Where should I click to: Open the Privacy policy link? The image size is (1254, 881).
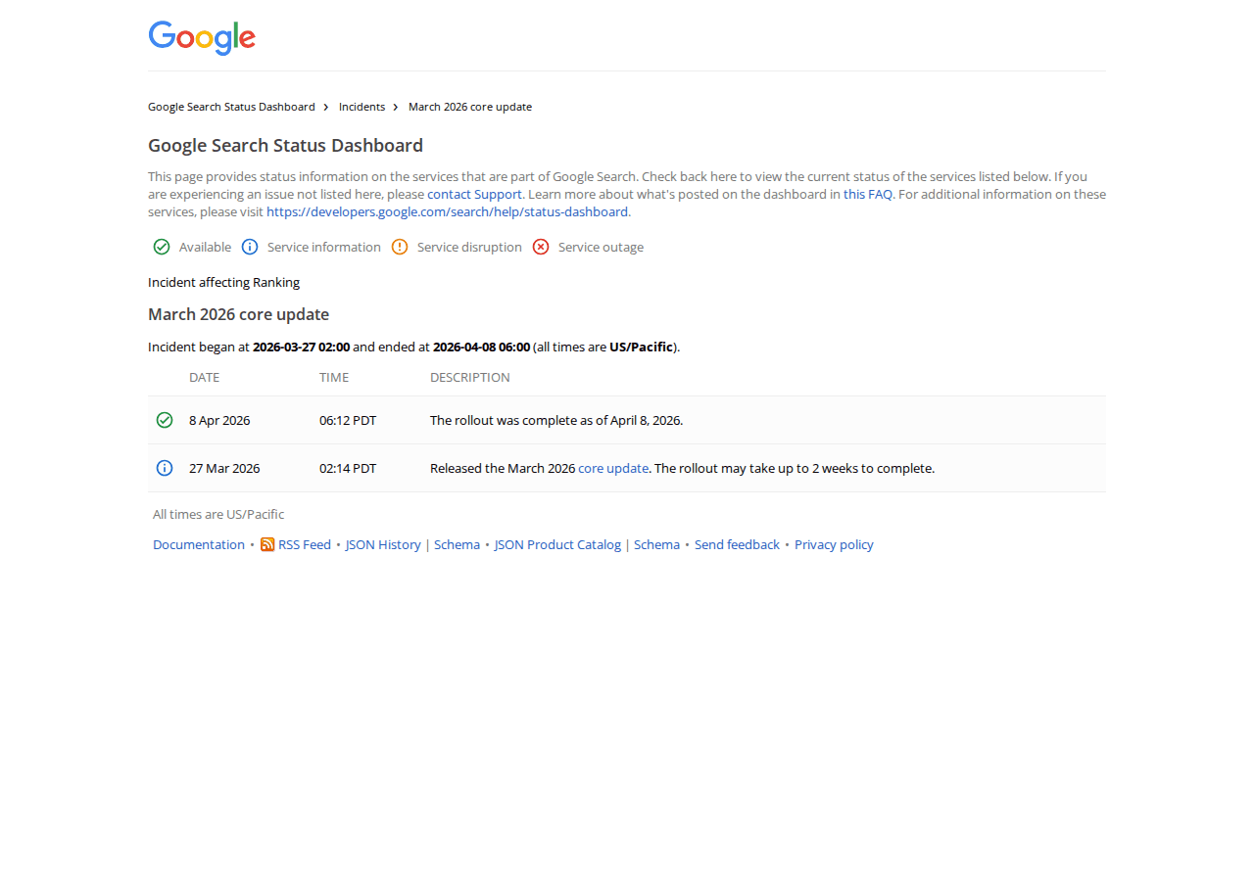(834, 544)
